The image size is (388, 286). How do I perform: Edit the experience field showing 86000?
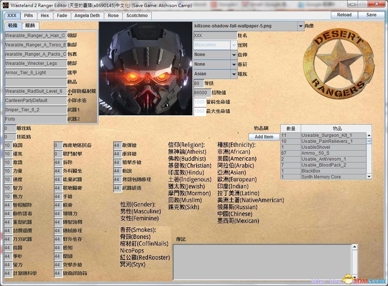pyautogui.click(x=202, y=93)
